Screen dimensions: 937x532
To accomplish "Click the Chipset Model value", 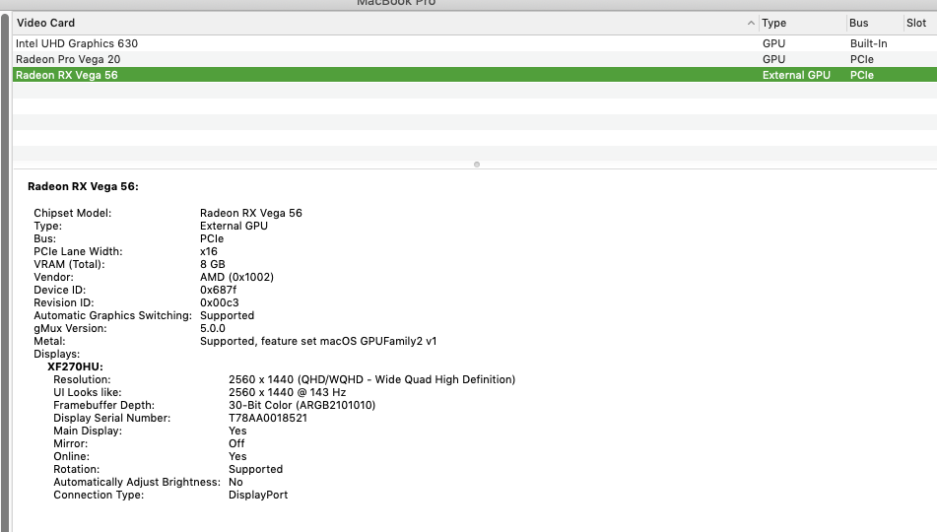I will click(x=251, y=213).
